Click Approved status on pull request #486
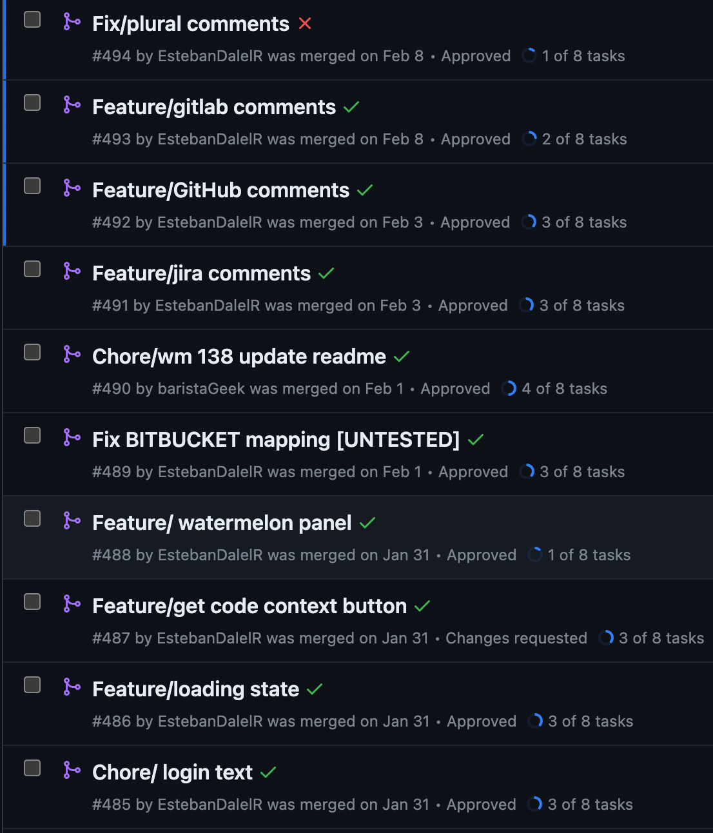This screenshot has width=713, height=833. [x=482, y=721]
